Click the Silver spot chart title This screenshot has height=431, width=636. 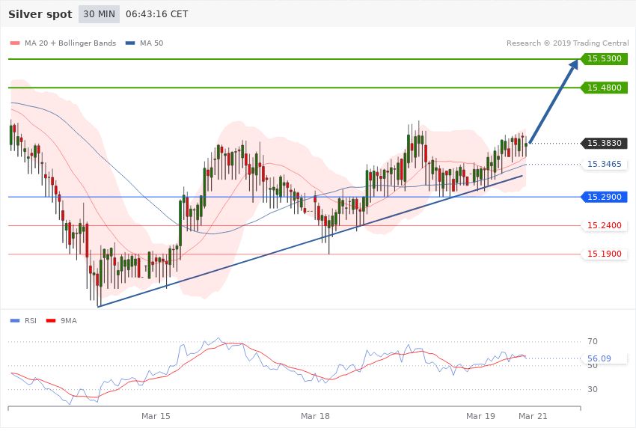pyautogui.click(x=40, y=14)
